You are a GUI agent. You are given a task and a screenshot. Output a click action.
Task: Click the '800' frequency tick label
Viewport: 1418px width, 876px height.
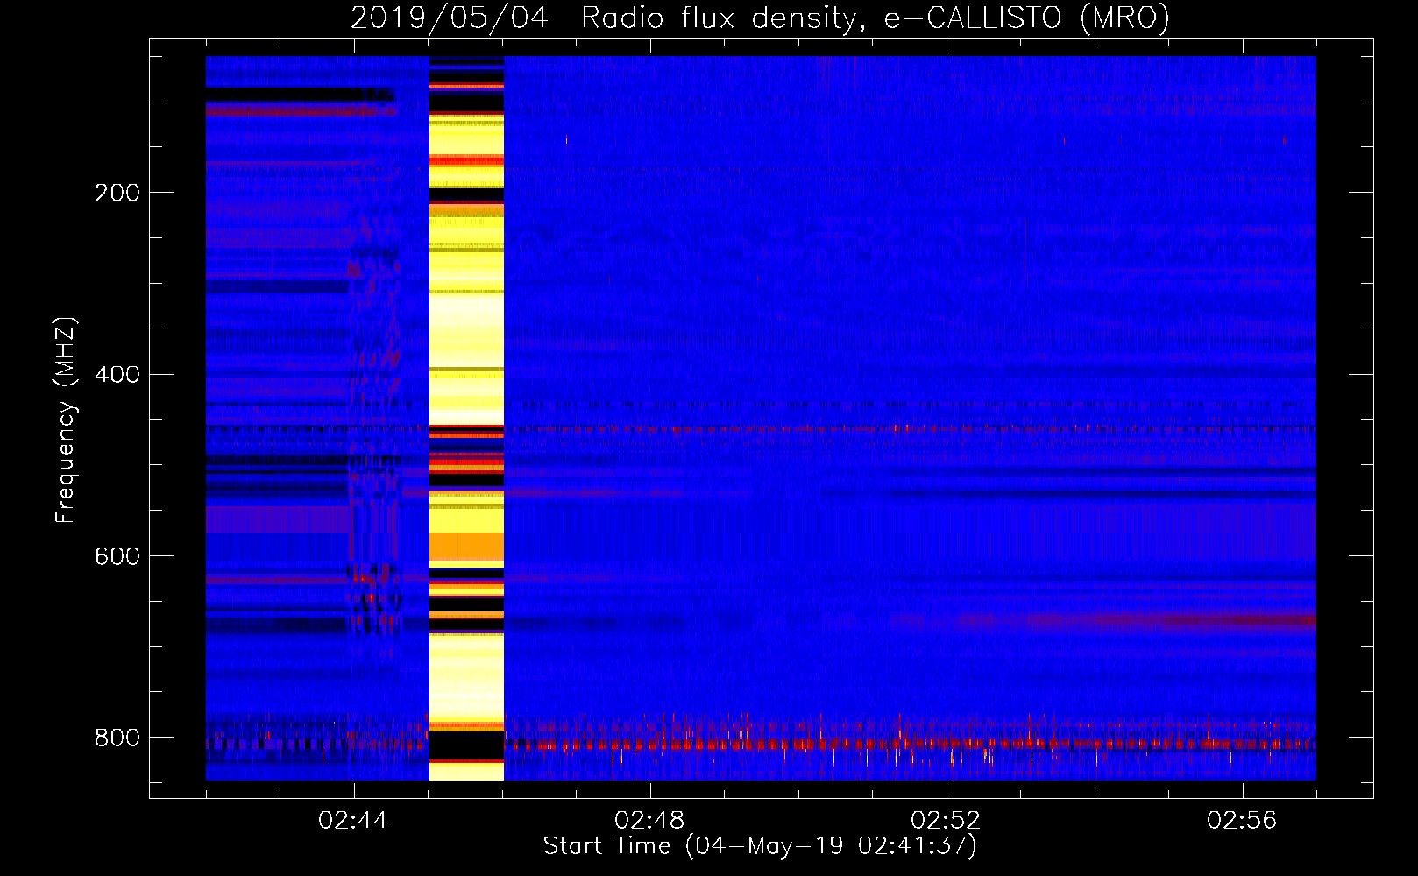(117, 738)
